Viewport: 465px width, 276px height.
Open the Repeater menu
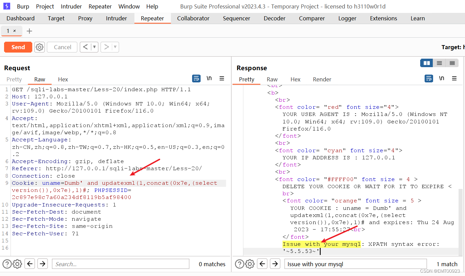coord(100,6)
